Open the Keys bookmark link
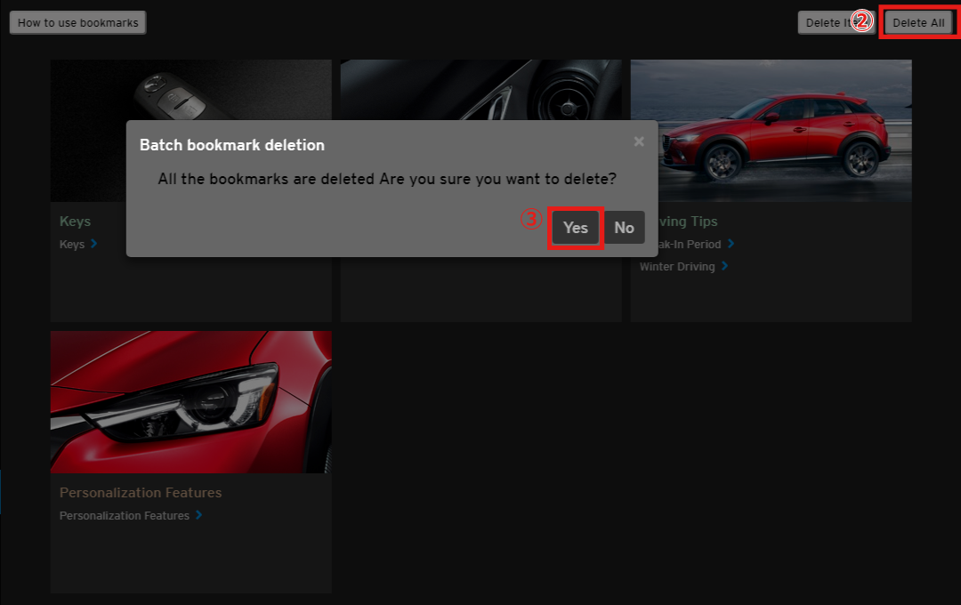This screenshot has width=961, height=605. pos(72,244)
